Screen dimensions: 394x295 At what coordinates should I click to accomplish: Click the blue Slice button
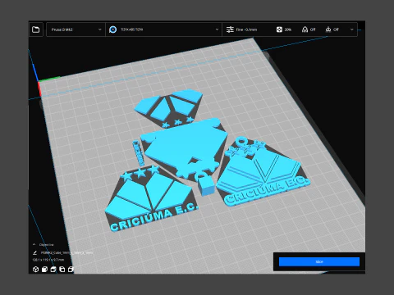pyautogui.click(x=319, y=261)
